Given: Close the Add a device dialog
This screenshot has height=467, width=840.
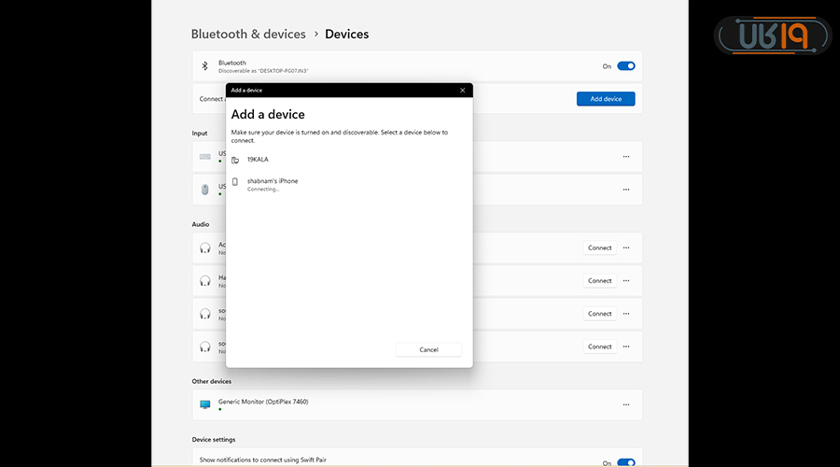Looking at the screenshot, I should (462, 91).
